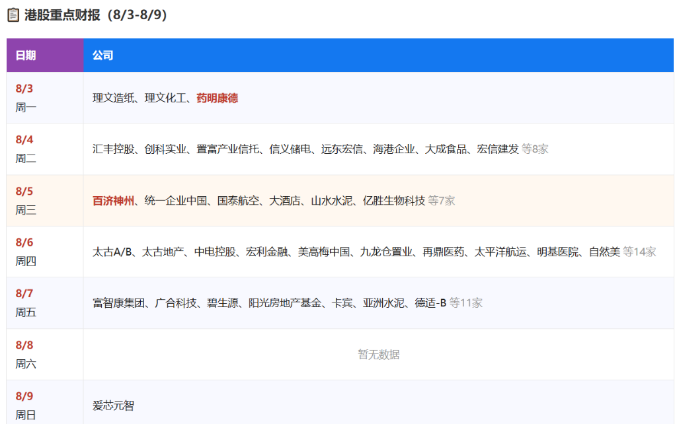Click 宏利金融 in the 8/6 row
This screenshot has width=677, height=424.
coord(267,252)
